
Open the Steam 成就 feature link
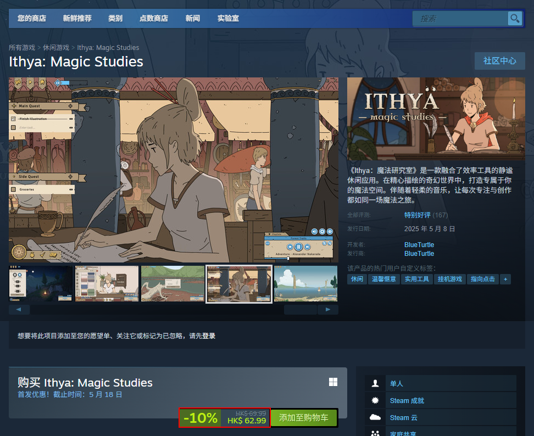[407, 400]
